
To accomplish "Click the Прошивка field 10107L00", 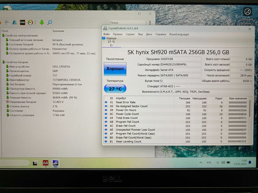I will pyautogui.click(x=181, y=59).
